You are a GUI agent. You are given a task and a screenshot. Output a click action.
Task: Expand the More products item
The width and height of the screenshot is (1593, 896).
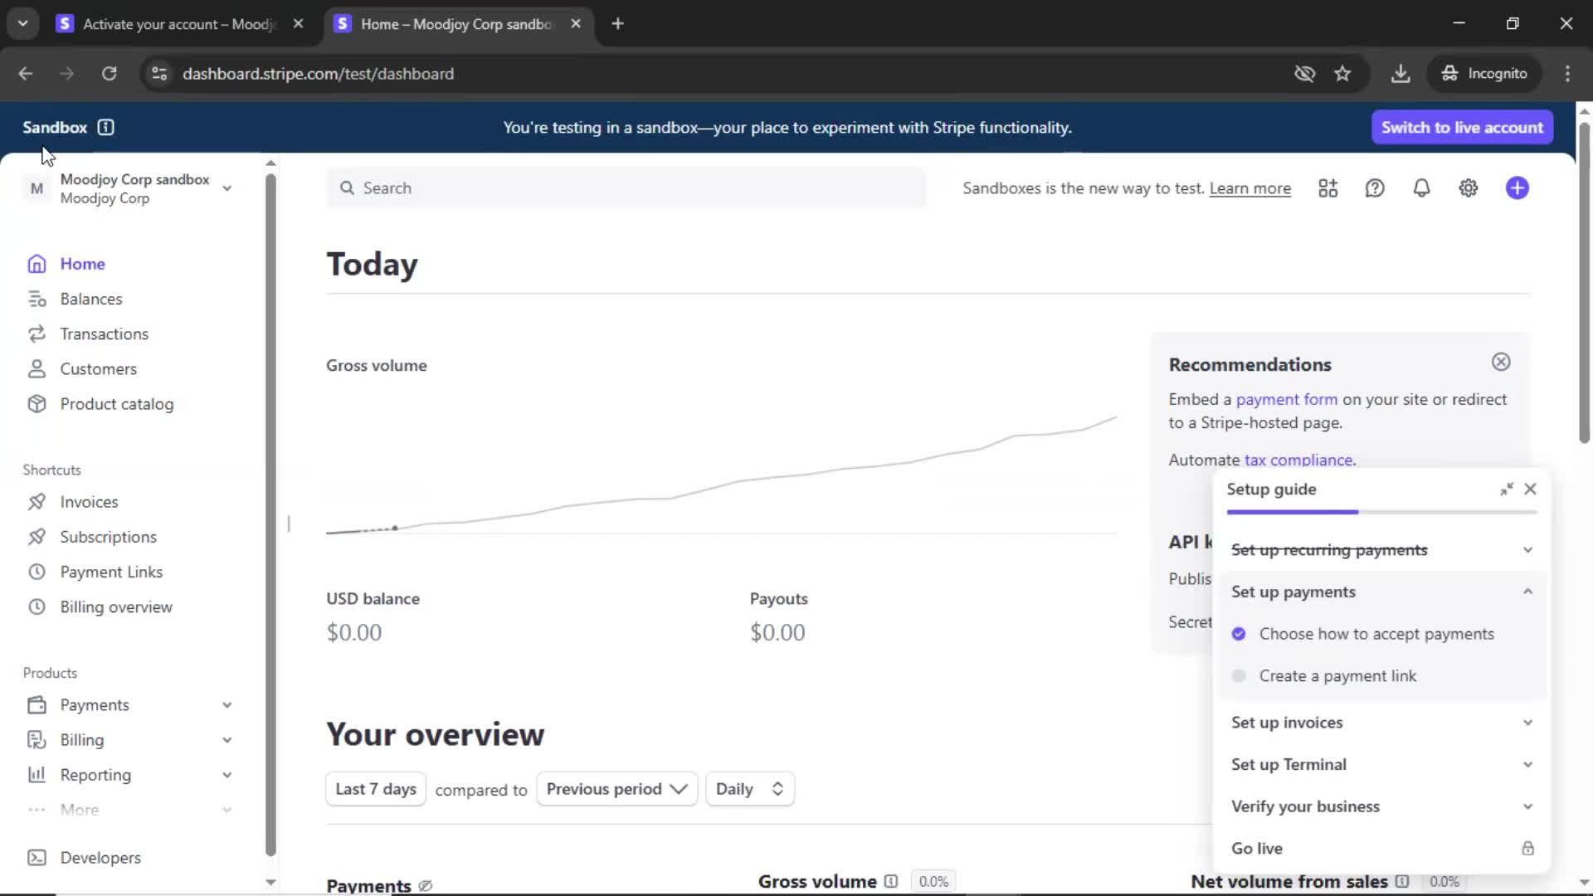[227, 810]
